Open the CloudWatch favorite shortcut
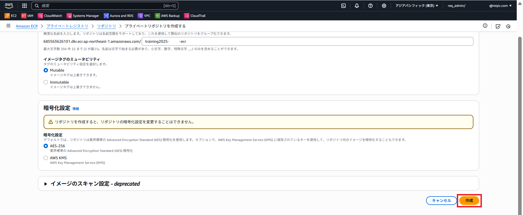The image size is (523, 215). (x=50, y=16)
